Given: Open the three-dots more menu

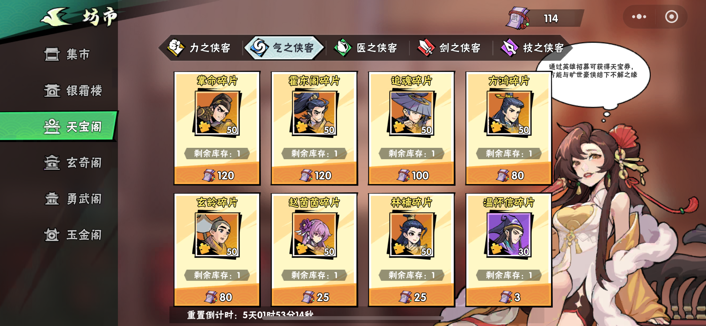Looking at the screenshot, I should tap(639, 17).
